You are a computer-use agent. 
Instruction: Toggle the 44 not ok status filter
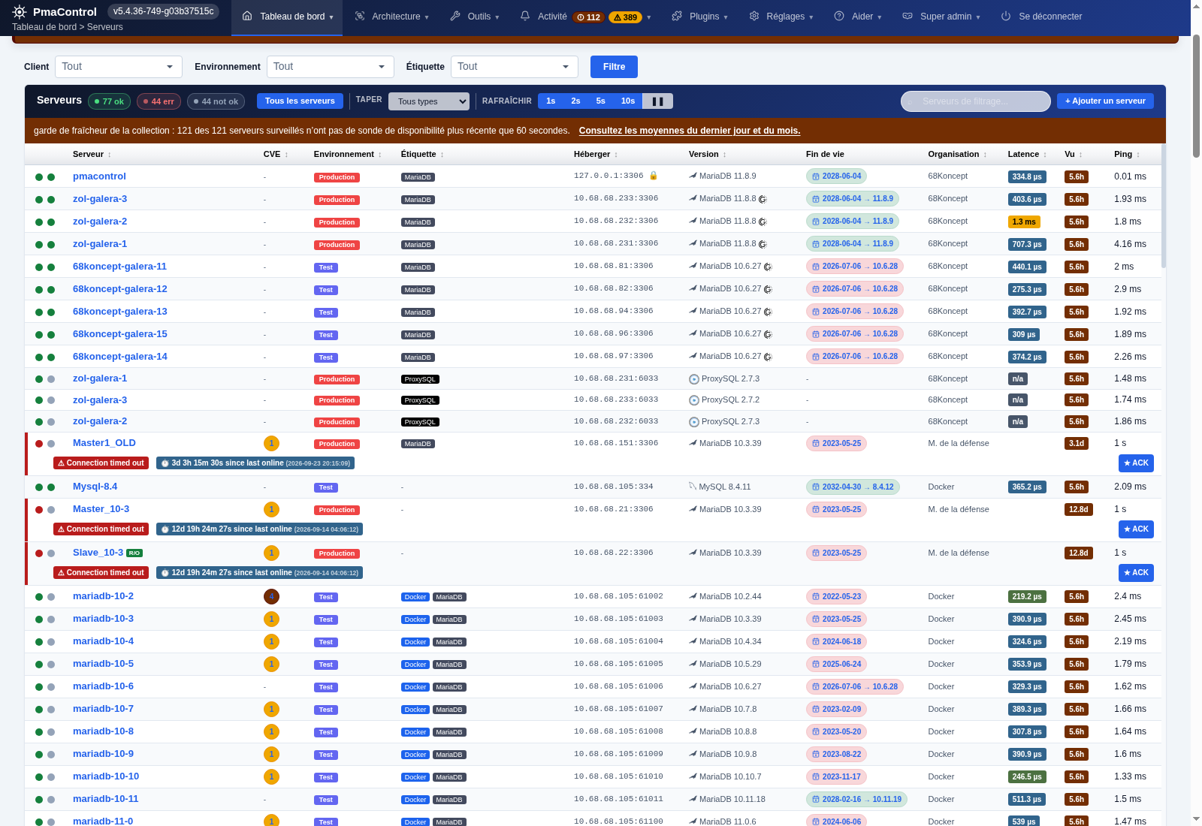pyautogui.click(x=216, y=101)
